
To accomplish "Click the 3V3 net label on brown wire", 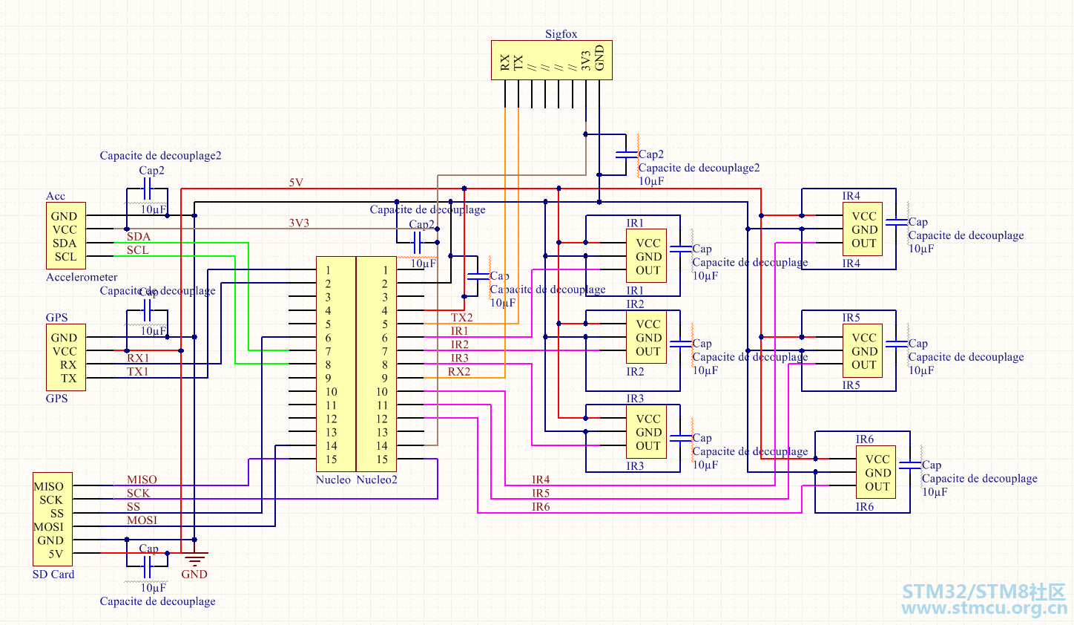I will pyautogui.click(x=299, y=223).
